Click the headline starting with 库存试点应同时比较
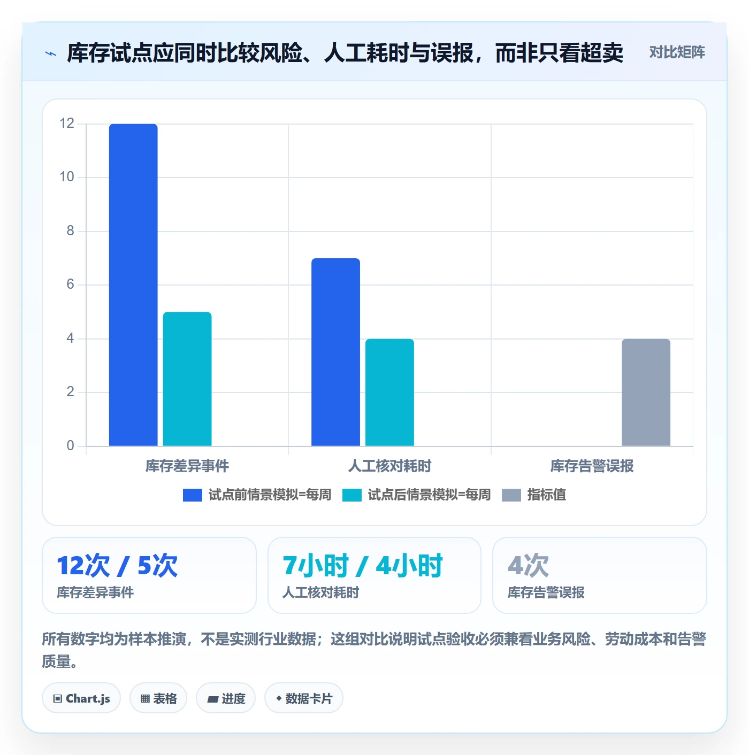 [345, 53]
